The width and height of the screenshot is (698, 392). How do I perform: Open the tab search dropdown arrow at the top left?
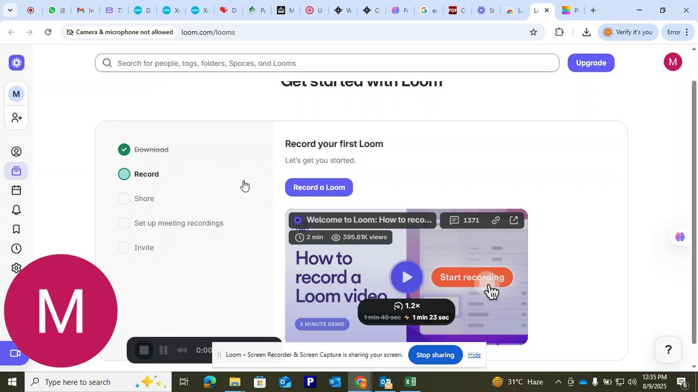[10, 10]
